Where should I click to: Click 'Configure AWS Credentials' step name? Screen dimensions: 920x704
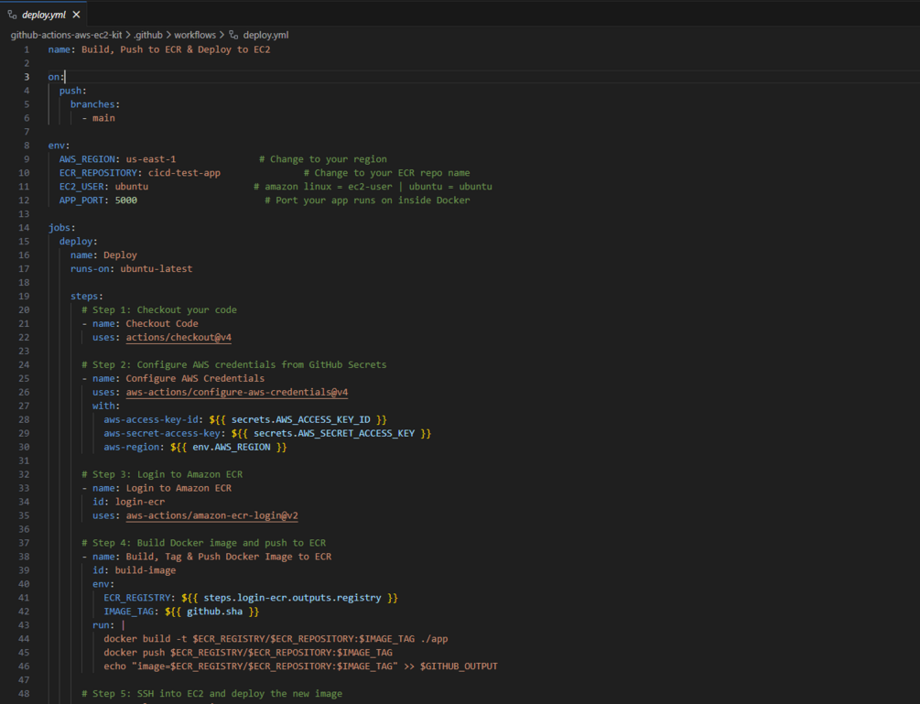(x=195, y=378)
